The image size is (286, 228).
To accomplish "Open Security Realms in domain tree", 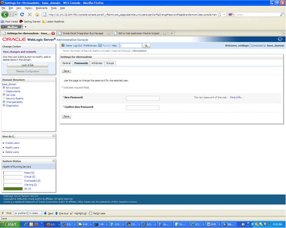I will coord(15,98).
